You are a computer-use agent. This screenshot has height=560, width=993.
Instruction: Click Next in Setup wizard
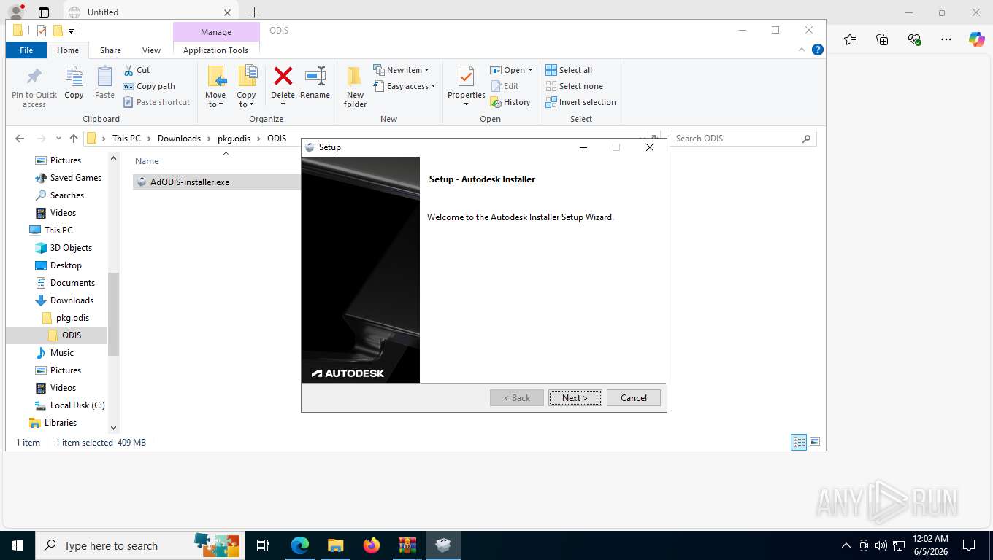tap(575, 397)
